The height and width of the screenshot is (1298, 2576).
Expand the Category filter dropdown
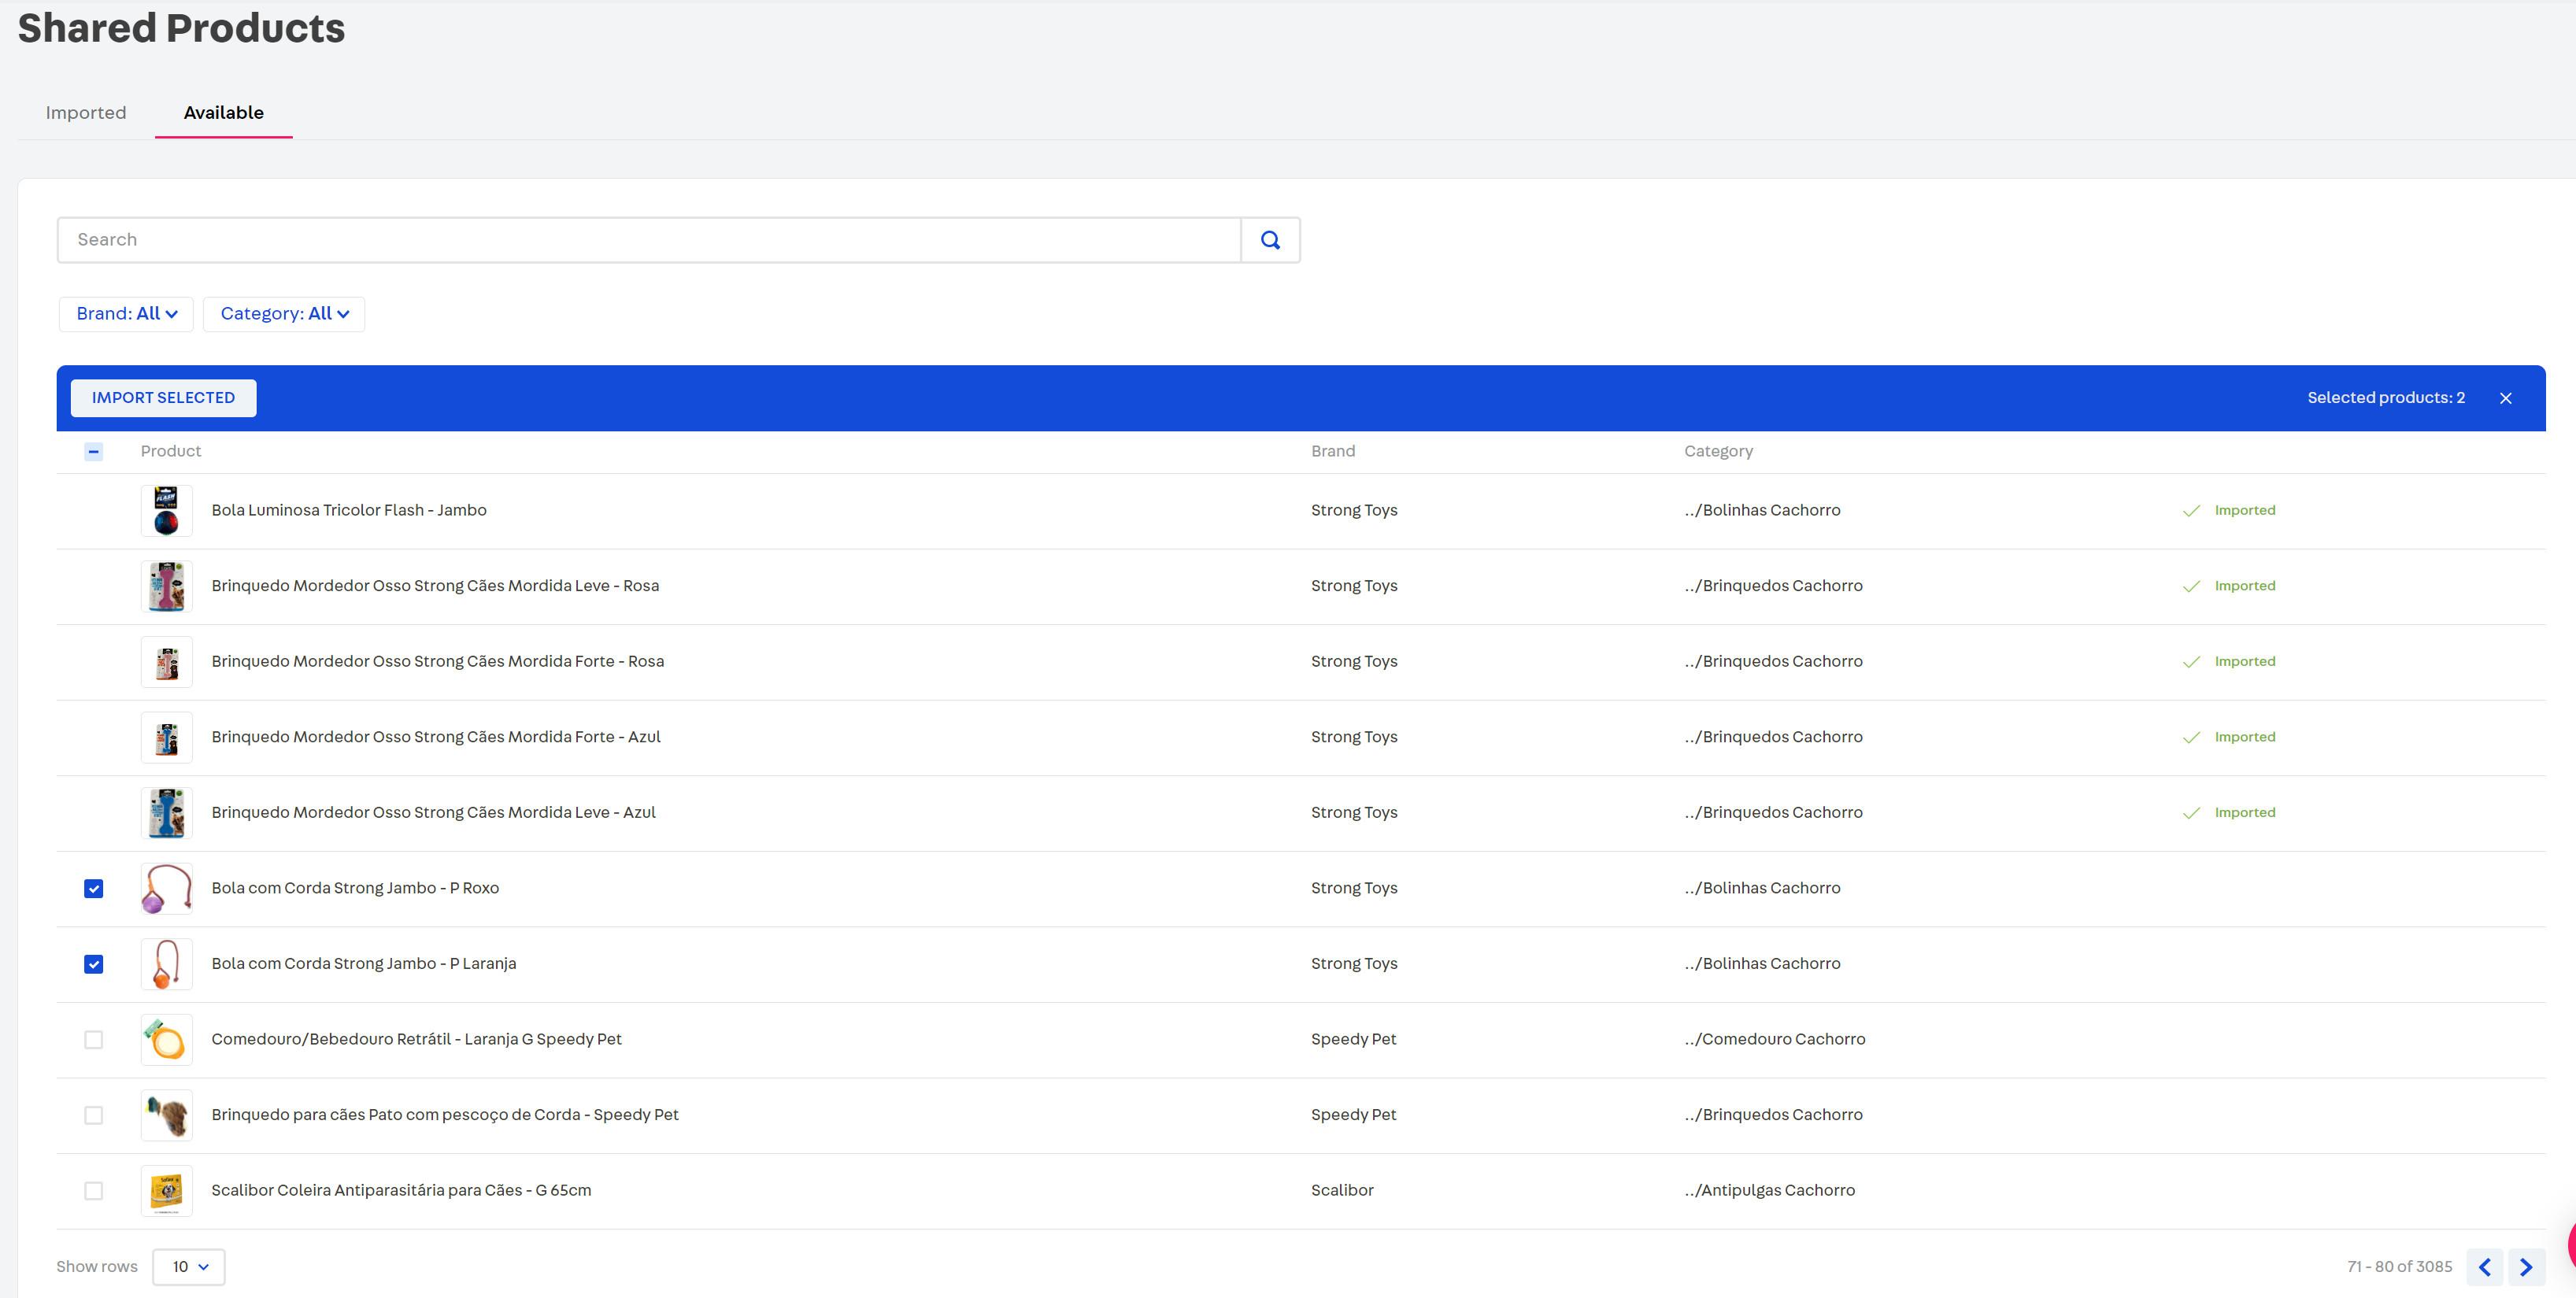[x=284, y=314]
